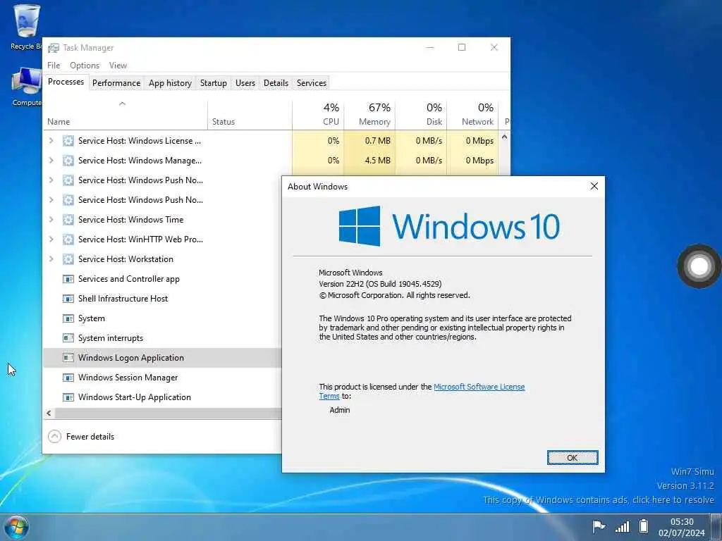Open the File menu in Task Manager
This screenshot has height=541, width=722.
(54, 66)
